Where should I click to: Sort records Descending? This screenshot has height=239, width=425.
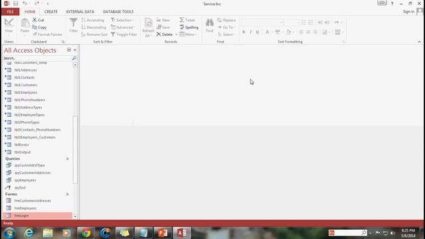click(94, 27)
